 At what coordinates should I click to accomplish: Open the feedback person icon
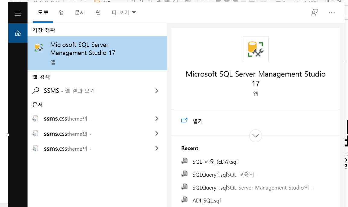click(x=315, y=12)
